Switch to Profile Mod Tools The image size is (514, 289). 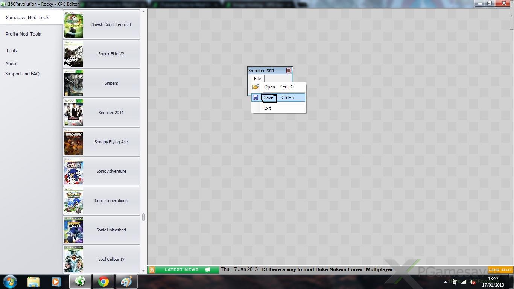pos(23,34)
